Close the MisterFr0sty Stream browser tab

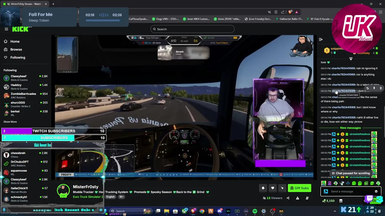46,4
